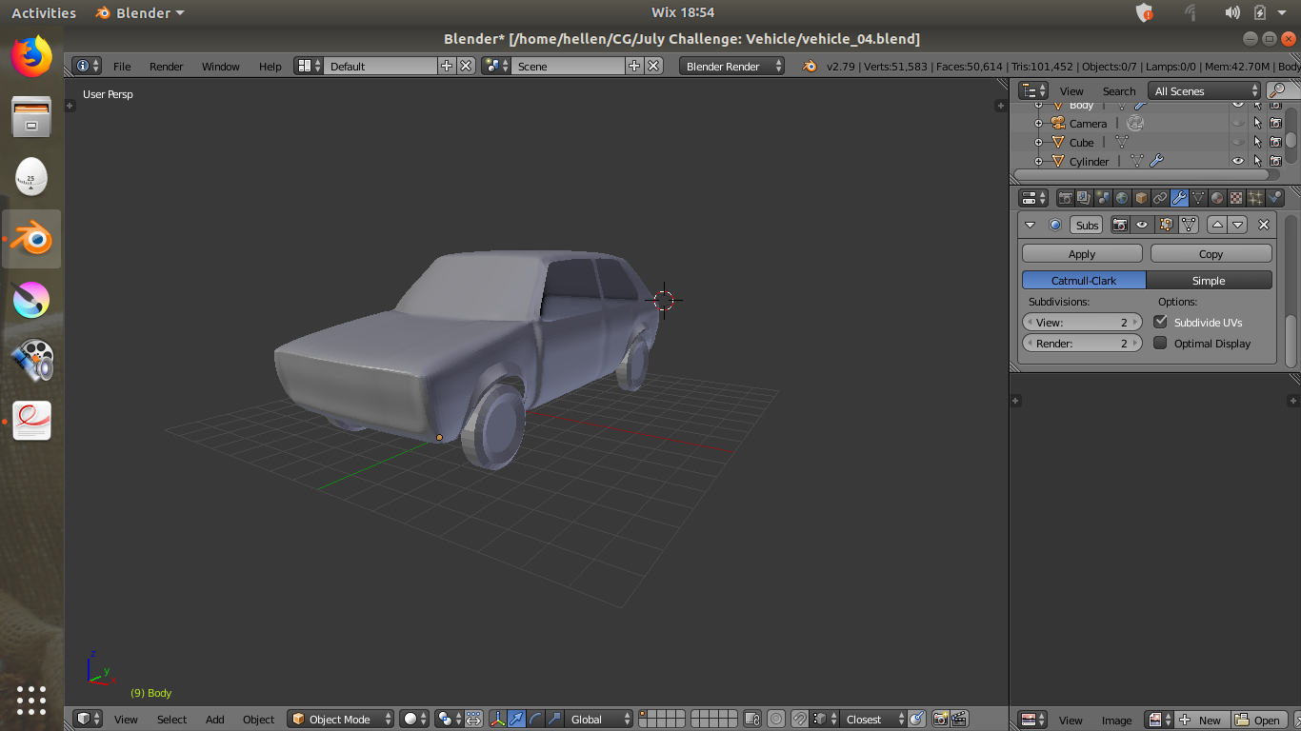Open the Blender Render engine dropdown
The width and height of the screenshot is (1301, 731).
(x=731, y=66)
